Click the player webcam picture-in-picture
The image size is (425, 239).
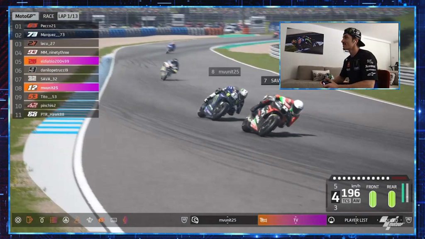click(340, 56)
